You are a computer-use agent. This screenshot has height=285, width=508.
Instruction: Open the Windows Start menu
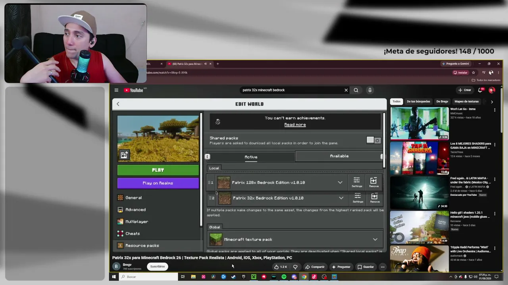[114, 277]
